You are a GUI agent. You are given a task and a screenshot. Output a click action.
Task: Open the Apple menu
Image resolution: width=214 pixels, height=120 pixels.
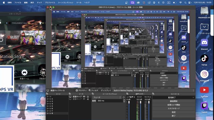click(x=4, y=3)
